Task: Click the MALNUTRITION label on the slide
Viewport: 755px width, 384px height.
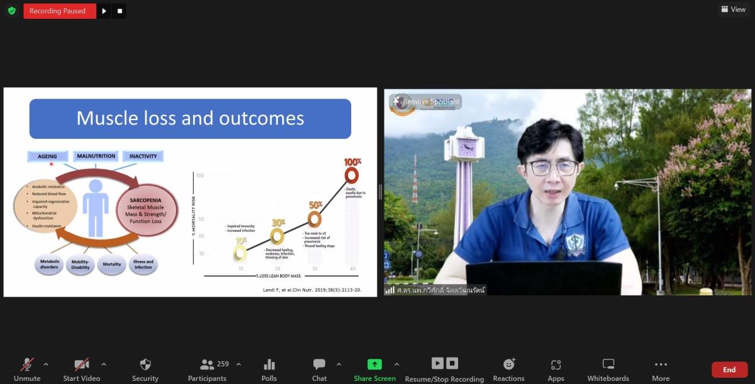Action: click(96, 156)
